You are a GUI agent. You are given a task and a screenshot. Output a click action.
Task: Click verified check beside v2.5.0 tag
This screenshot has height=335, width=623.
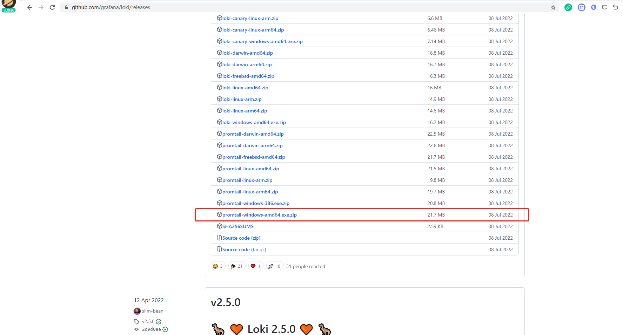[159, 322]
